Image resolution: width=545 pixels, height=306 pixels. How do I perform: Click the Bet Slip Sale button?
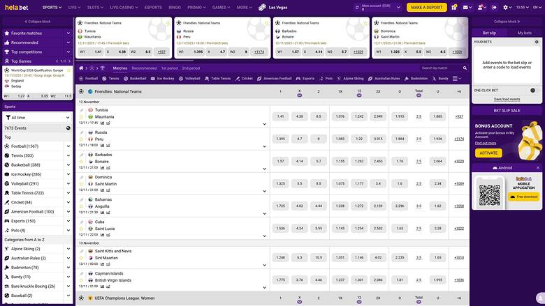[507, 111]
